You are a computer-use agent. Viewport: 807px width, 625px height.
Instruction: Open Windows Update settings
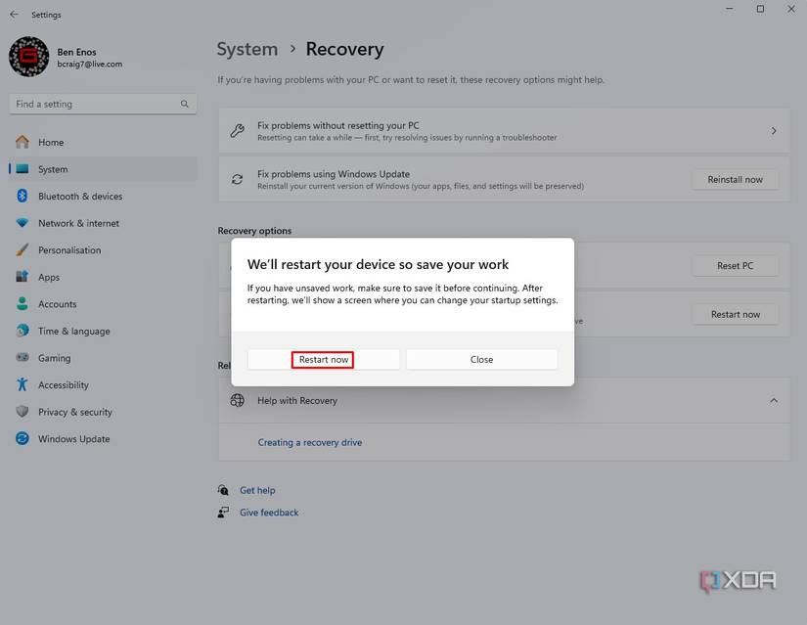(103, 438)
